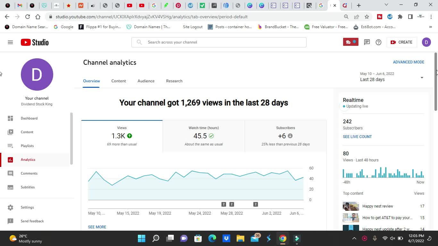The image size is (438, 246).
Task: Open the Dashboard icon in sidebar
Action: click(10, 118)
